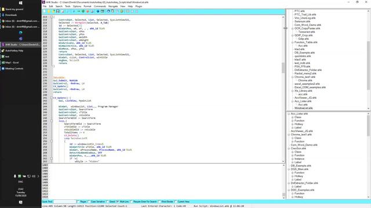Screen dimensions: 371x208
Task: Click the Instance node under CreoSon.ahk
Action: click(299, 159)
